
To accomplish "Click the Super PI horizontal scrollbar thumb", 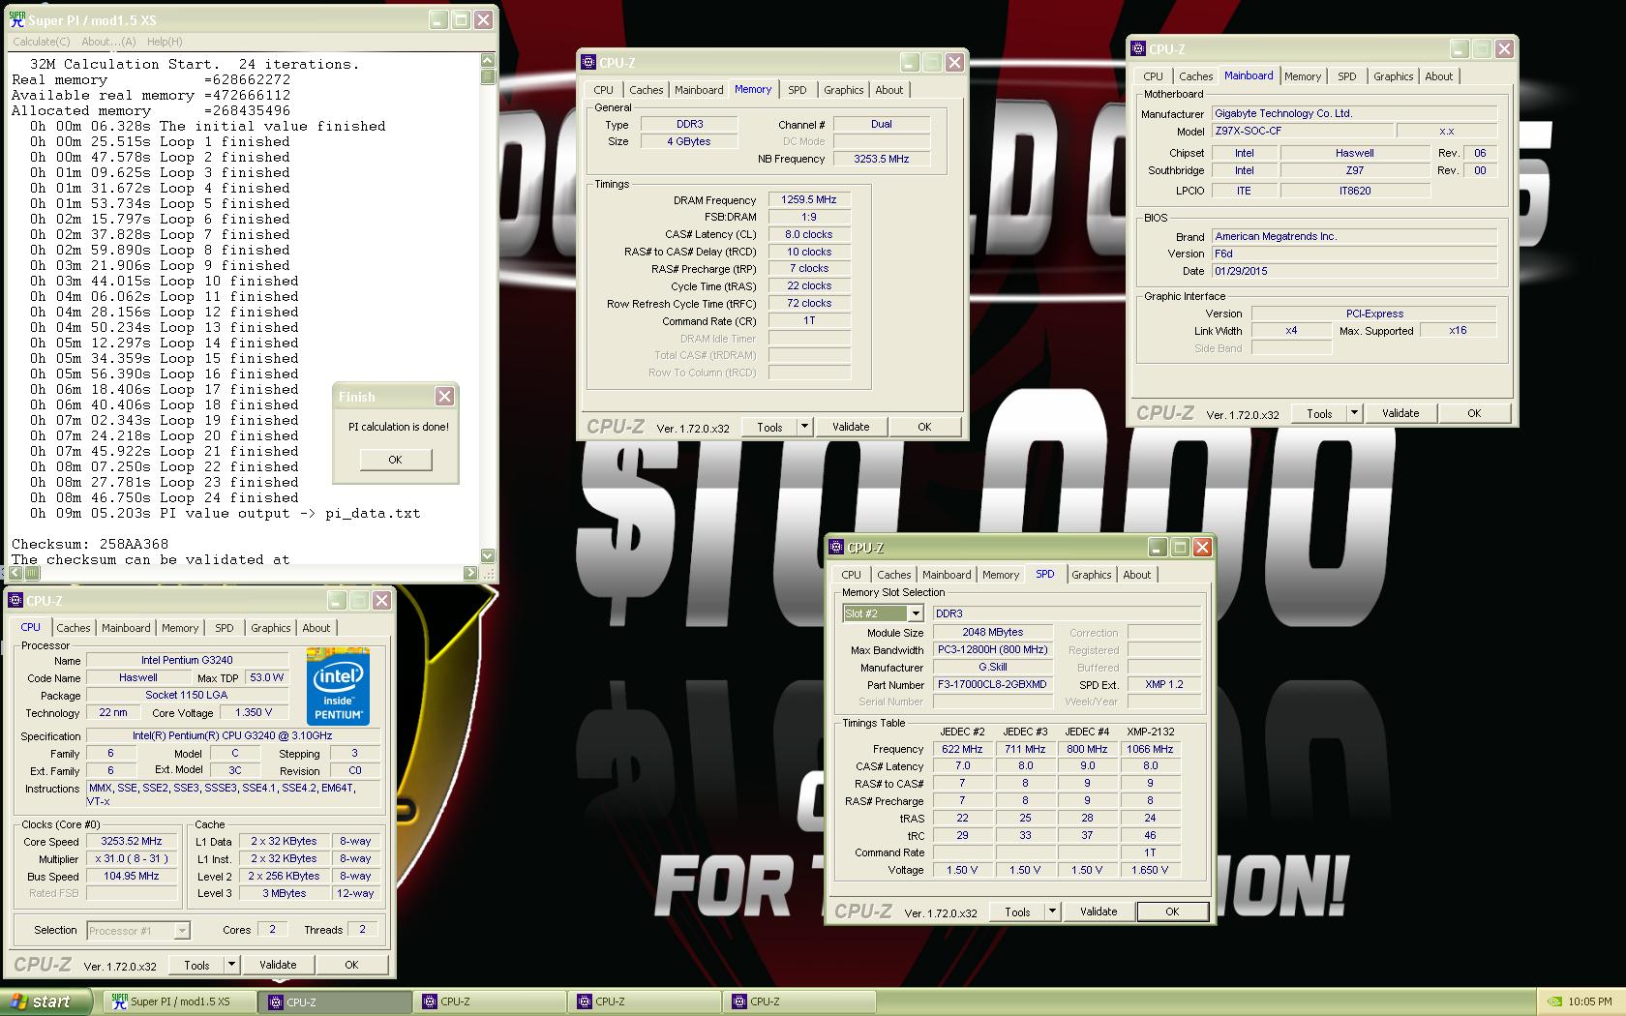I will tap(32, 573).
